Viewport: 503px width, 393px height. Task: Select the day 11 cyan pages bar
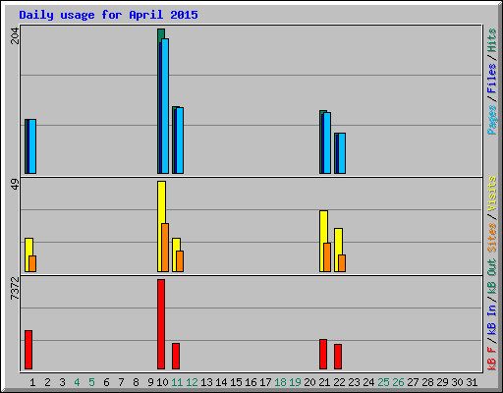[180, 140]
